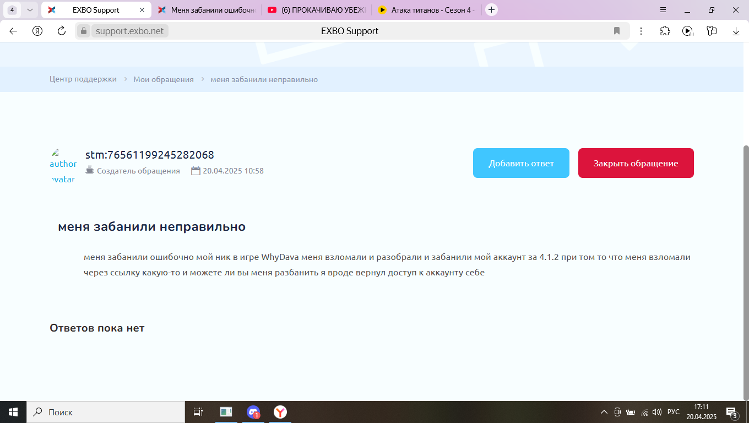Open the downloads arrow icon

pyautogui.click(x=736, y=31)
